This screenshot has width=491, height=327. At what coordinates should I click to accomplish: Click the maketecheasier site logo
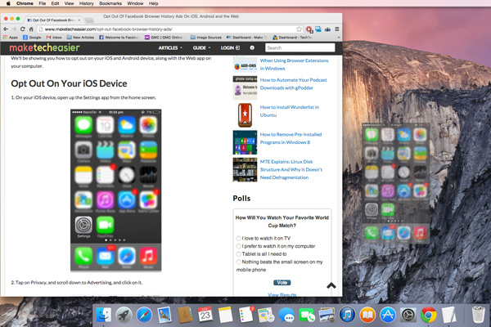click(x=44, y=47)
